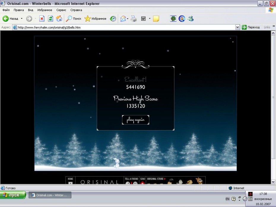Click Links label on toolbar
This screenshot has width=276, height=207.
(x=267, y=27)
